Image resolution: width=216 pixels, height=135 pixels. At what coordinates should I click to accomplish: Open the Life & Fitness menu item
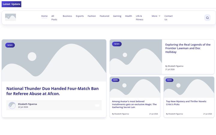click(139, 18)
